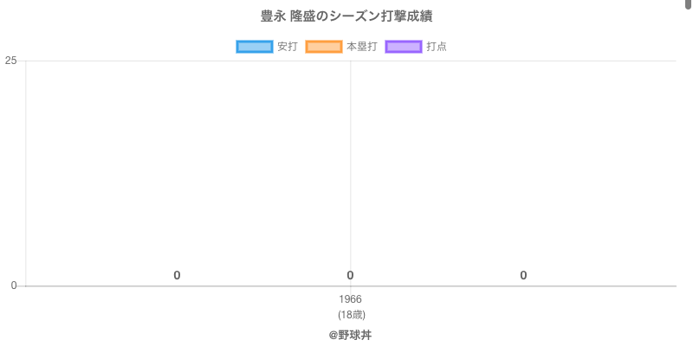Click the @野球丼 watermark text
693x346 pixels.
pos(350,335)
